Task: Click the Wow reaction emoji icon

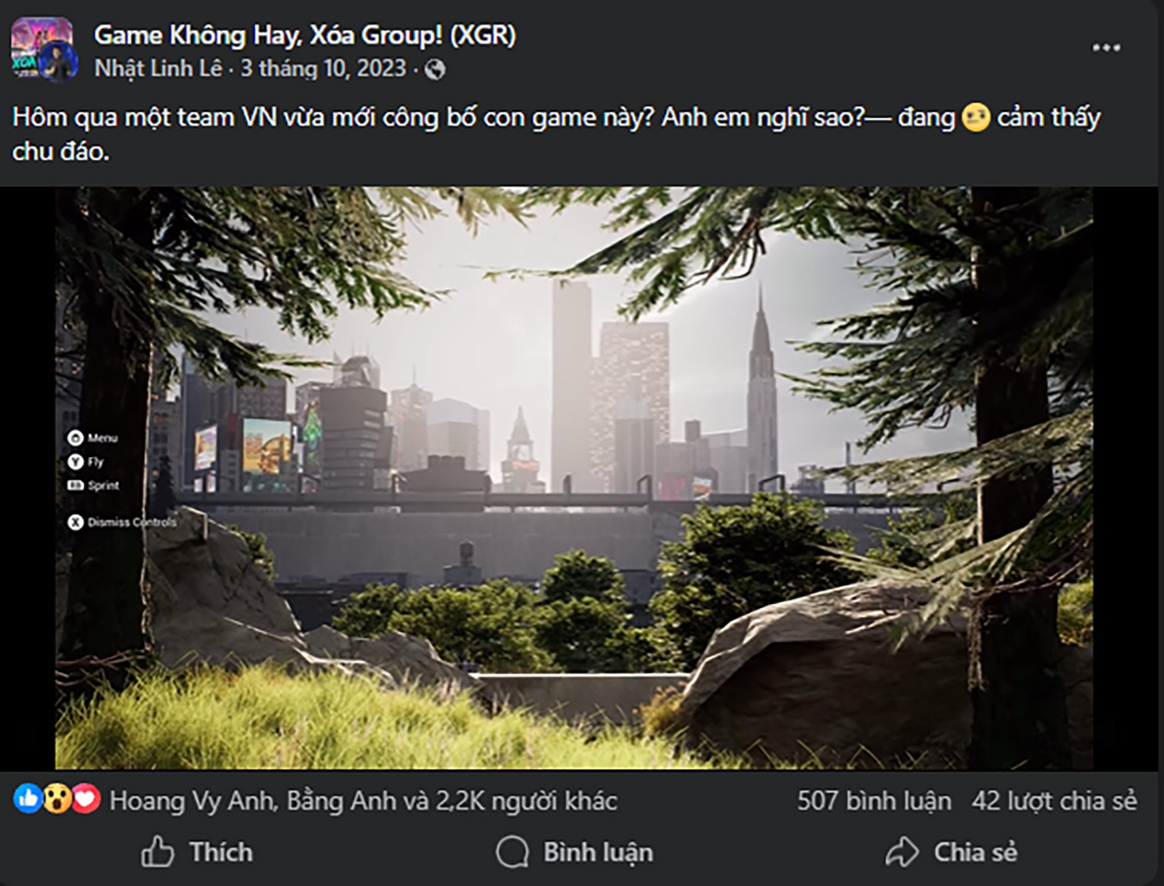Action: pyautogui.click(x=57, y=798)
